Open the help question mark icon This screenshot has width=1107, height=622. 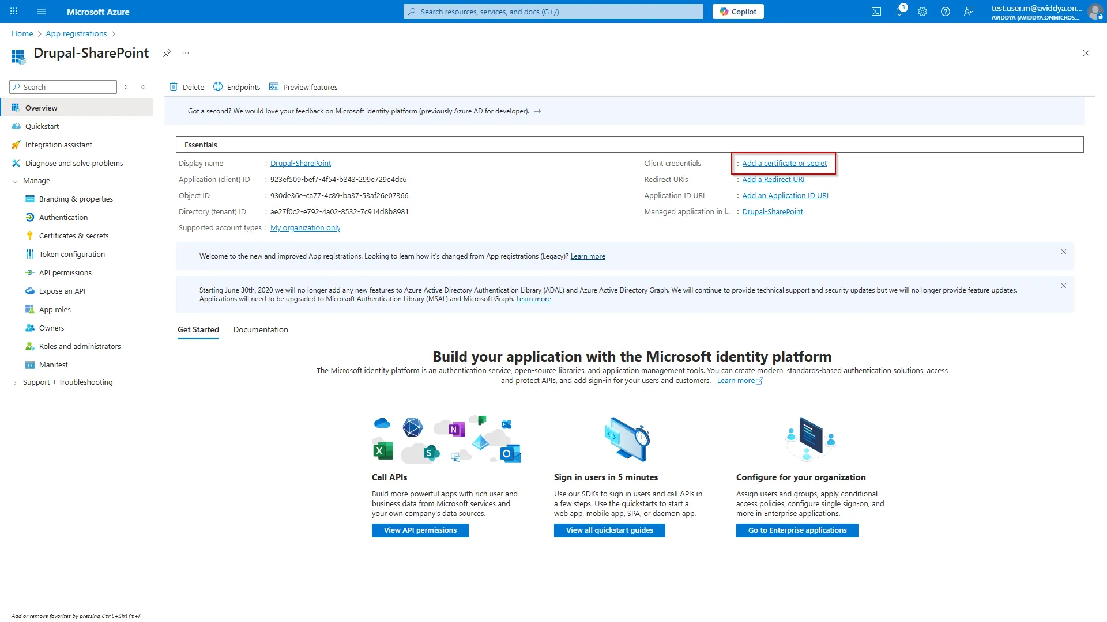[x=946, y=12]
